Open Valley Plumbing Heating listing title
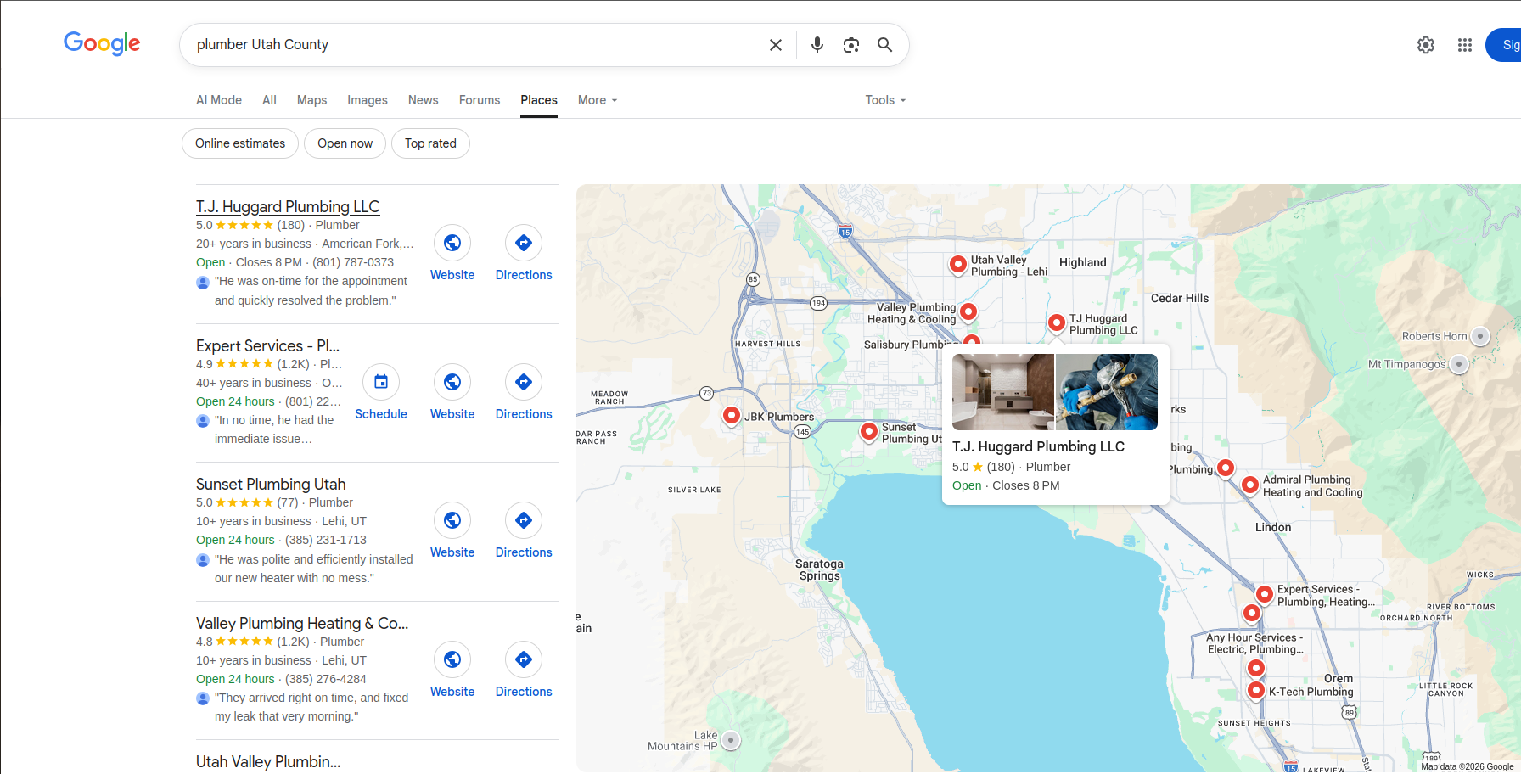1521x774 pixels. coord(301,623)
